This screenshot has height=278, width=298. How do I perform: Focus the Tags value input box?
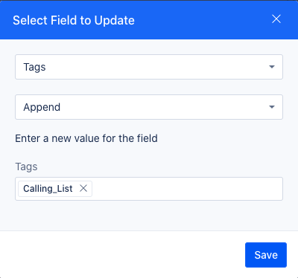pyautogui.click(x=149, y=189)
